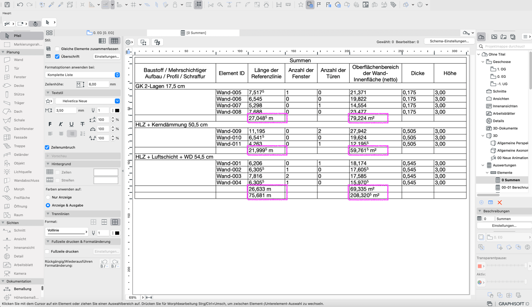The height and width of the screenshot is (307, 532).
Task: Click Einstellungen... next to Überschrift
Action: [106, 56]
